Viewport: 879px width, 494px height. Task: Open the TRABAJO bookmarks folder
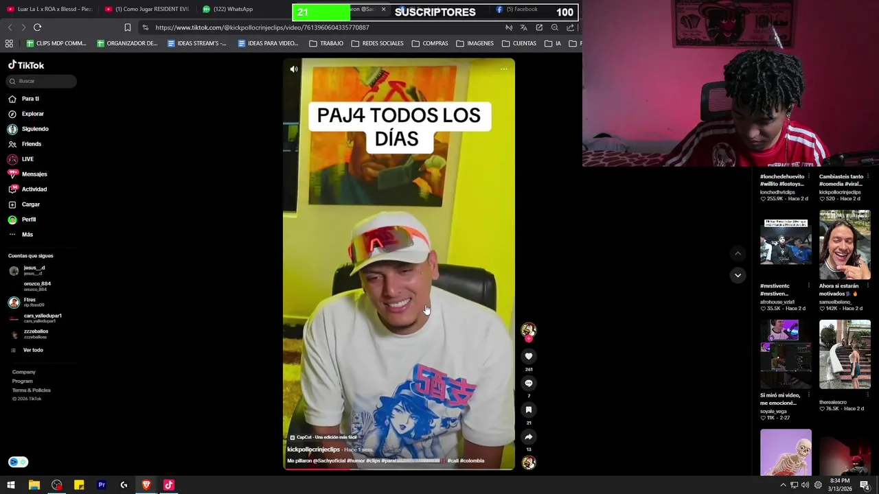coord(326,43)
